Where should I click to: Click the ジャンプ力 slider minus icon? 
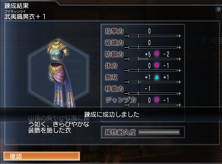[126, 105]
